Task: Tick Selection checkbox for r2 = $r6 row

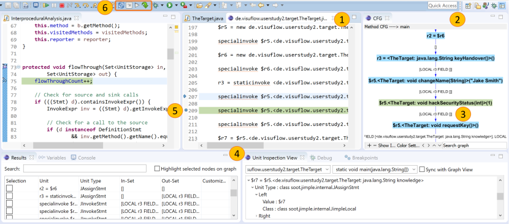Action: click(10, 188)
